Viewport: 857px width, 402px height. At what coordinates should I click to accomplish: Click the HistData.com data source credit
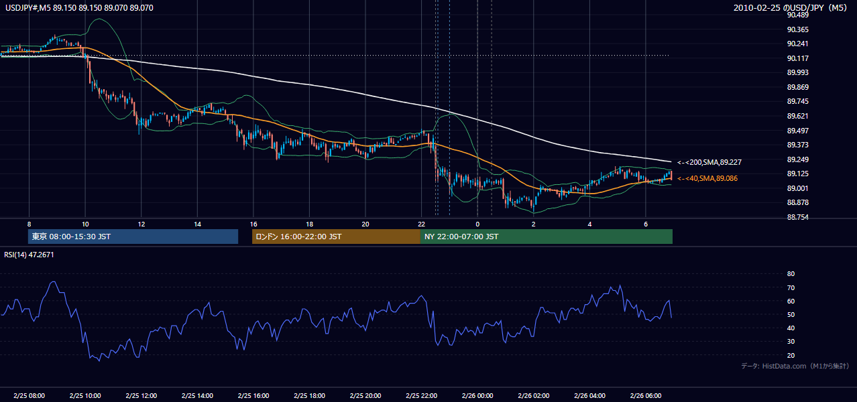tap(795, 366)
